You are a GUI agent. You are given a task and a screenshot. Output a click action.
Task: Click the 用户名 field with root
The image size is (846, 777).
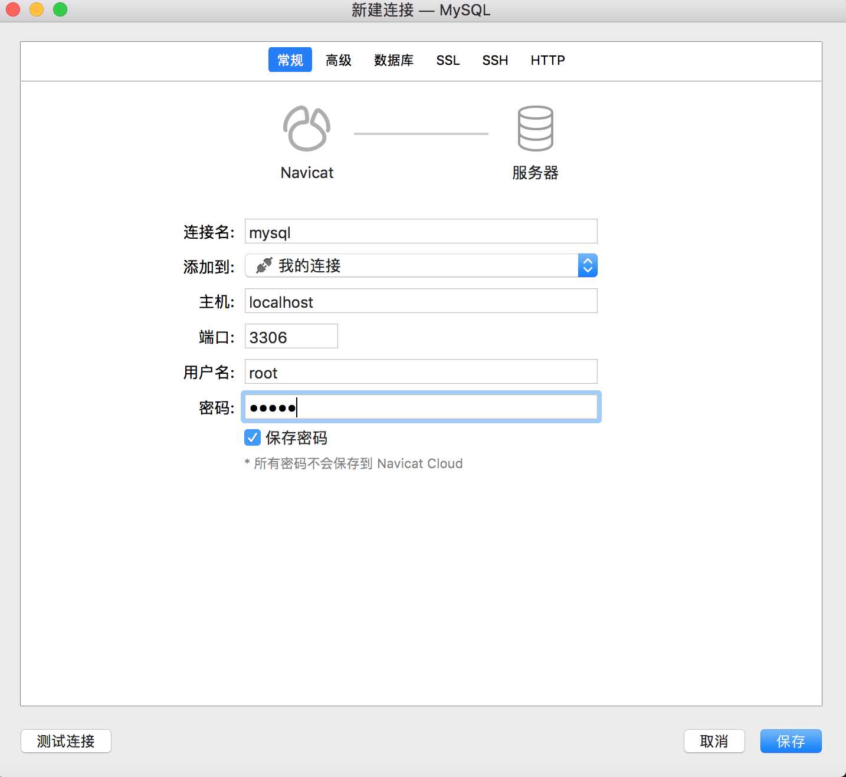[x=421, y=371]
